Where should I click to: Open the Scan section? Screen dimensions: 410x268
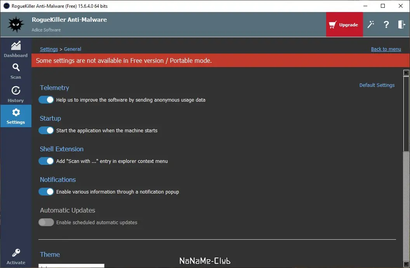pos(16,71)
